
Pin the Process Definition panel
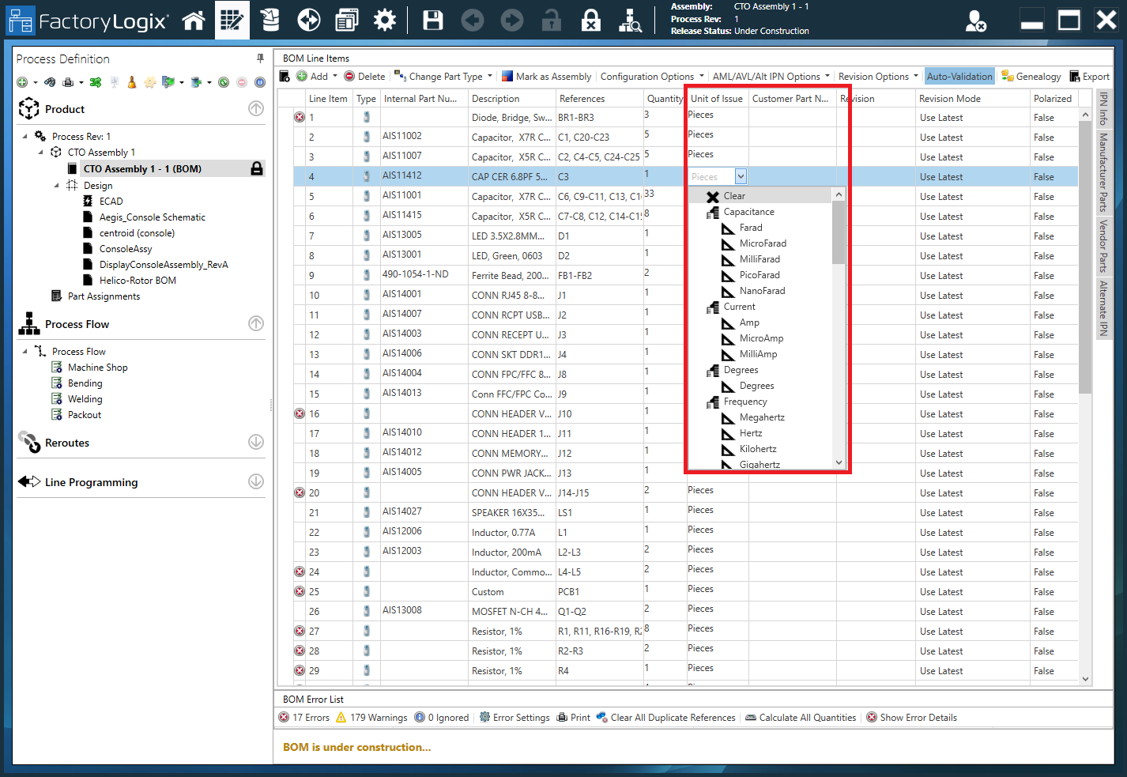pyautogui.click(x=259, y=58)
